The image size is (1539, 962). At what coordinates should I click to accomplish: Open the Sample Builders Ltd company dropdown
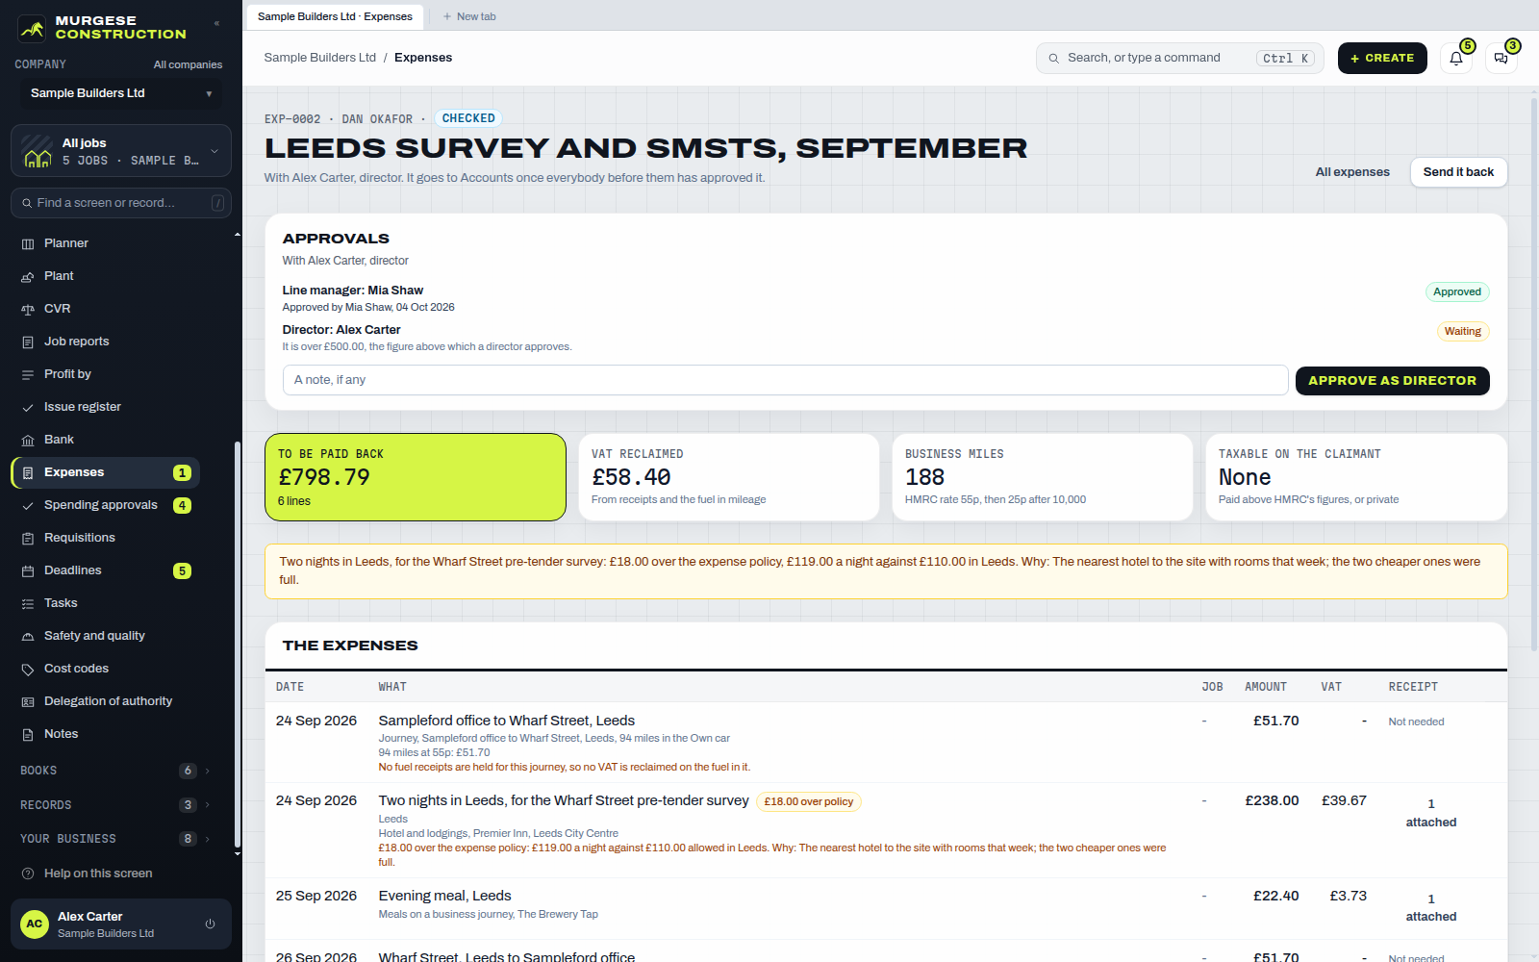tap(121, 93)
